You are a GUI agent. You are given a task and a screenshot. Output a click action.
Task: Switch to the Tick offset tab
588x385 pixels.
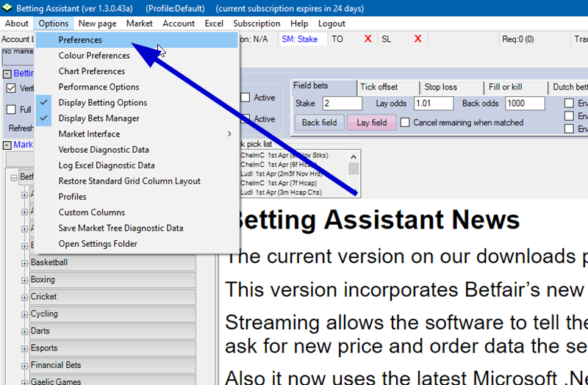click(389, 87)
